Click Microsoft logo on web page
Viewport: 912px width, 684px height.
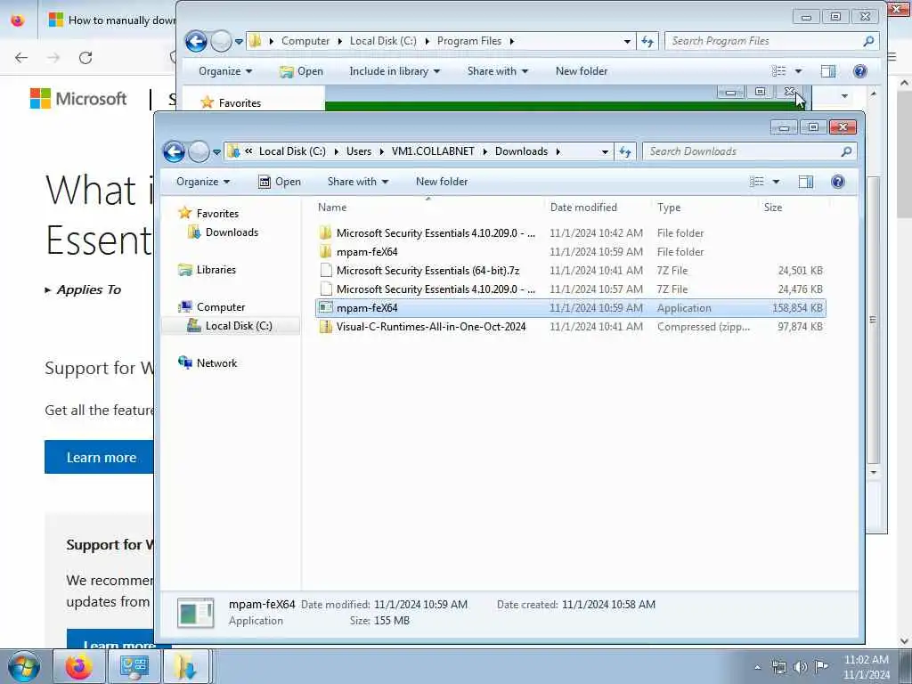point(78,99)
